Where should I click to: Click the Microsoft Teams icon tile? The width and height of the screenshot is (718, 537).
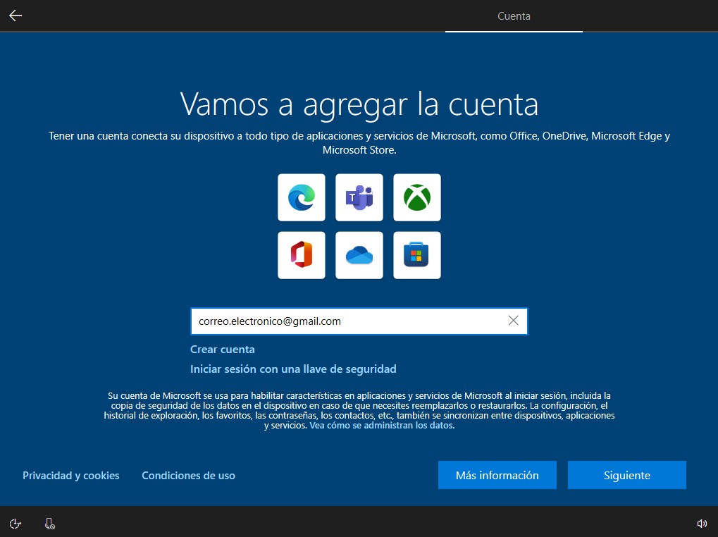click(x=359, y=197)
